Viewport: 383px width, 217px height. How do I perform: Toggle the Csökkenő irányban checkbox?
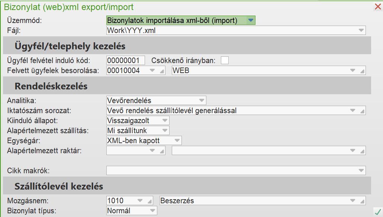tap(225, 60)
